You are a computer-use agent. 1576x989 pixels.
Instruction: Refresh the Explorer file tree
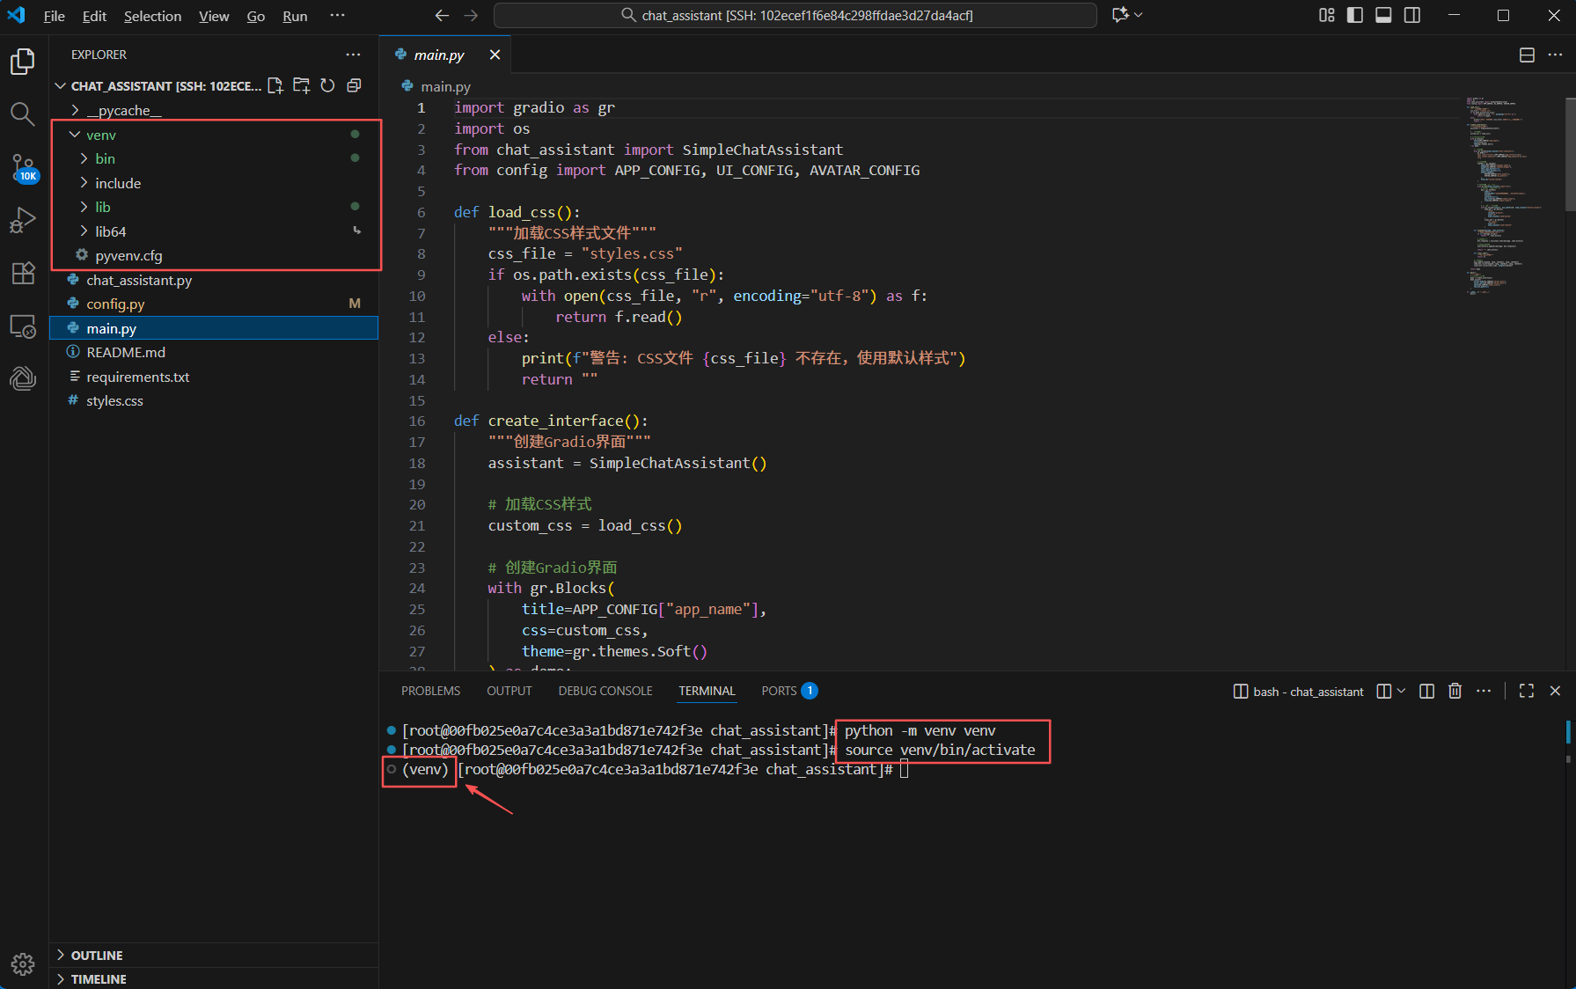click(x=327, y=85)
